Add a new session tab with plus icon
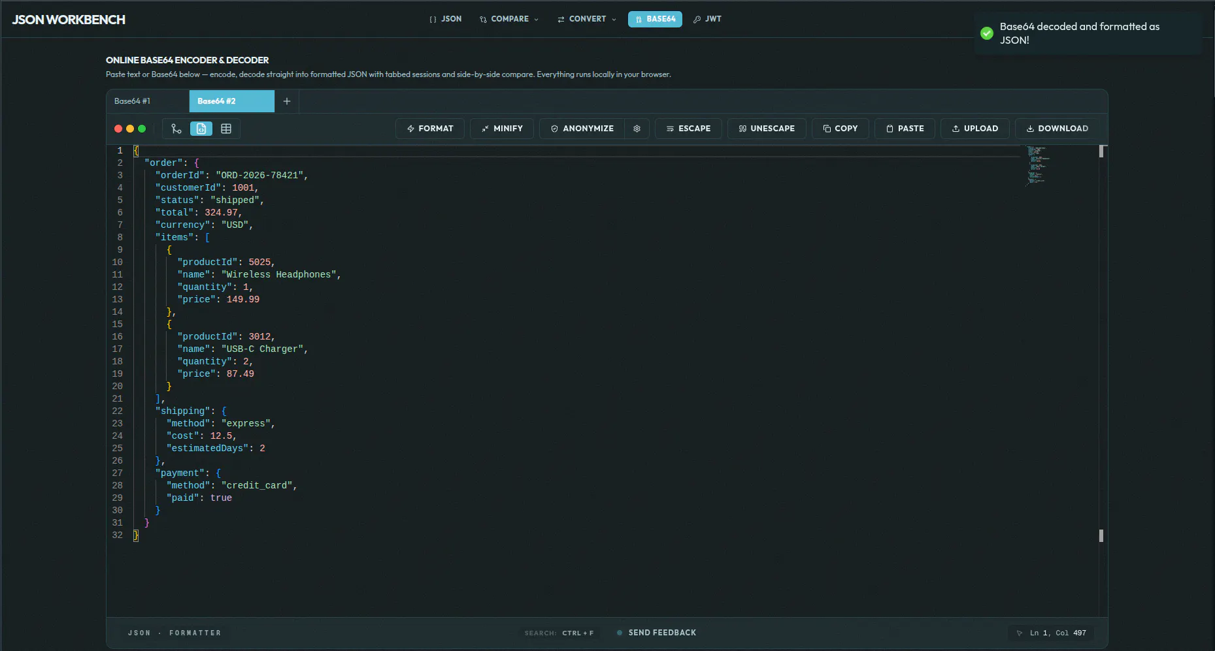Screen dimensions: 1215x651 pyautogui.click(x=287, y=101)
